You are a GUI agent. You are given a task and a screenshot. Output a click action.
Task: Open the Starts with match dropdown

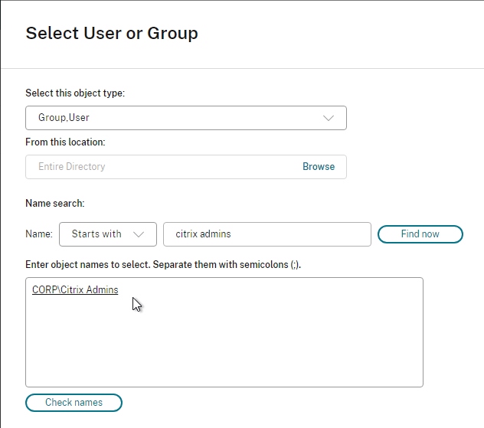tap(108, 234)
